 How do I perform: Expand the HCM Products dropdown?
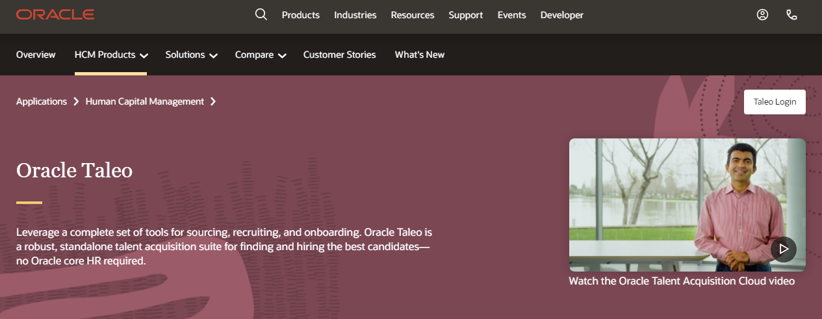click(111, 55)
